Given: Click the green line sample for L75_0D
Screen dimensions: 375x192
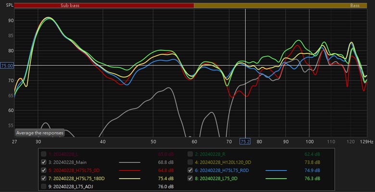Looking at the screenshot, I should click(x=276, y=179).
